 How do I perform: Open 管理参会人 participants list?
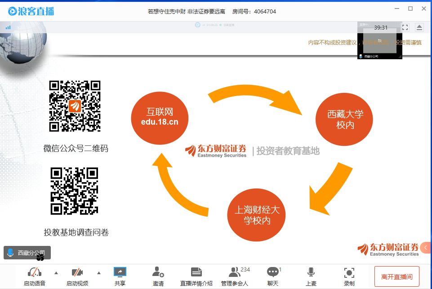coord(234,272)
